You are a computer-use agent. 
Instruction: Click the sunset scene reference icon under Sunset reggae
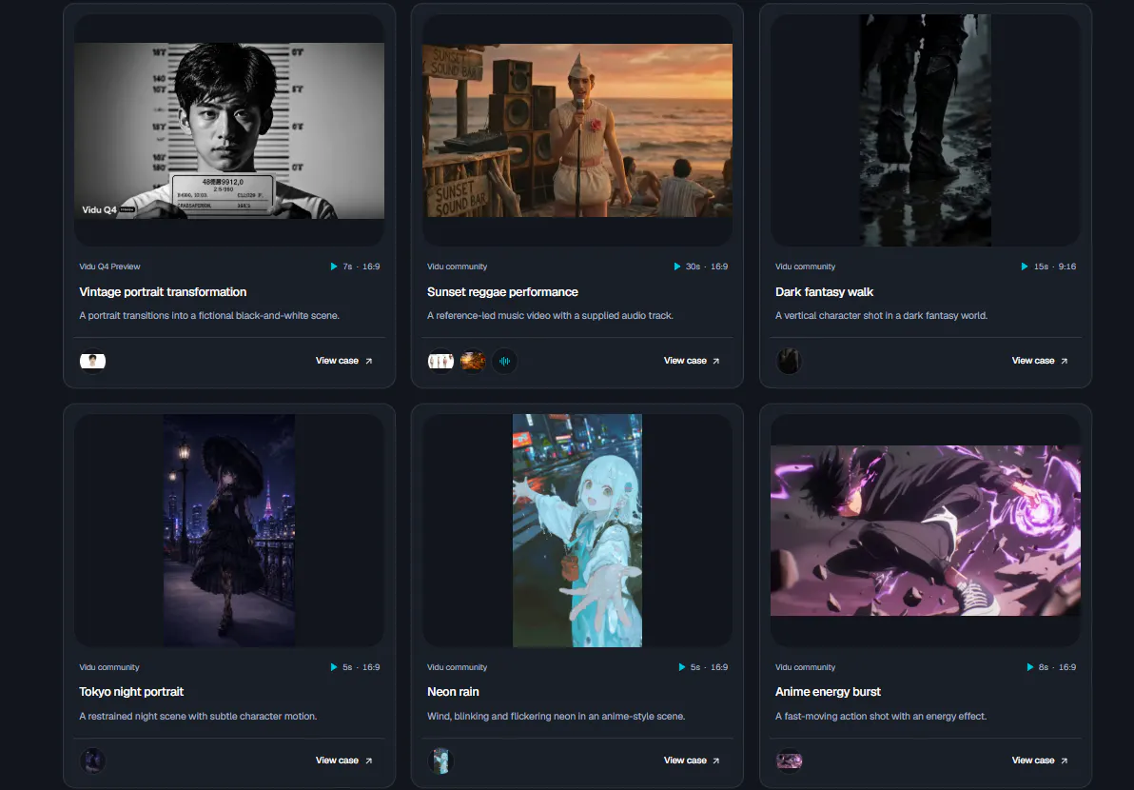[472, 361]
